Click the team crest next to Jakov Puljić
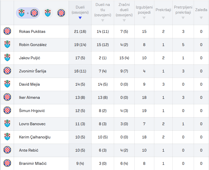 (x=7, y=58)
